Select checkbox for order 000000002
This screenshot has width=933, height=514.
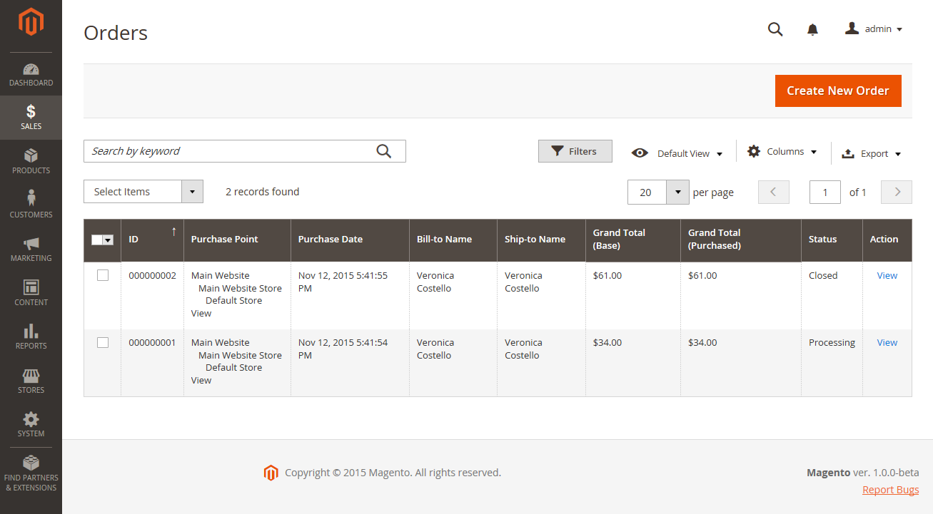point(103,275)
